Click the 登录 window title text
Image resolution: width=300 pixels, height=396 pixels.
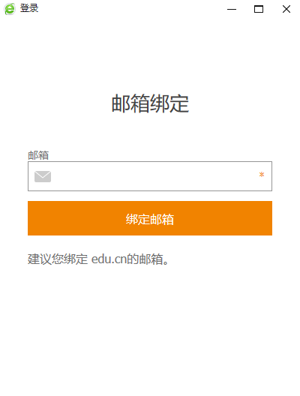pyautogui.click(x=29, y=8)
